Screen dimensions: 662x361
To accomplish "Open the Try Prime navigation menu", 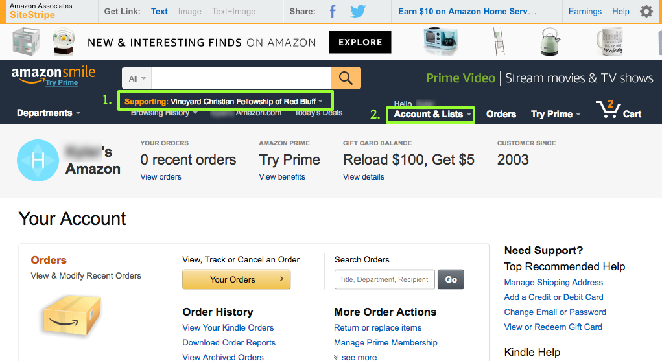I will tap(556, 114).
